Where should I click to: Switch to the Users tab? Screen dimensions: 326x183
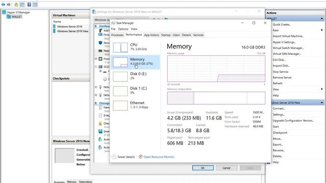(176, 35)
